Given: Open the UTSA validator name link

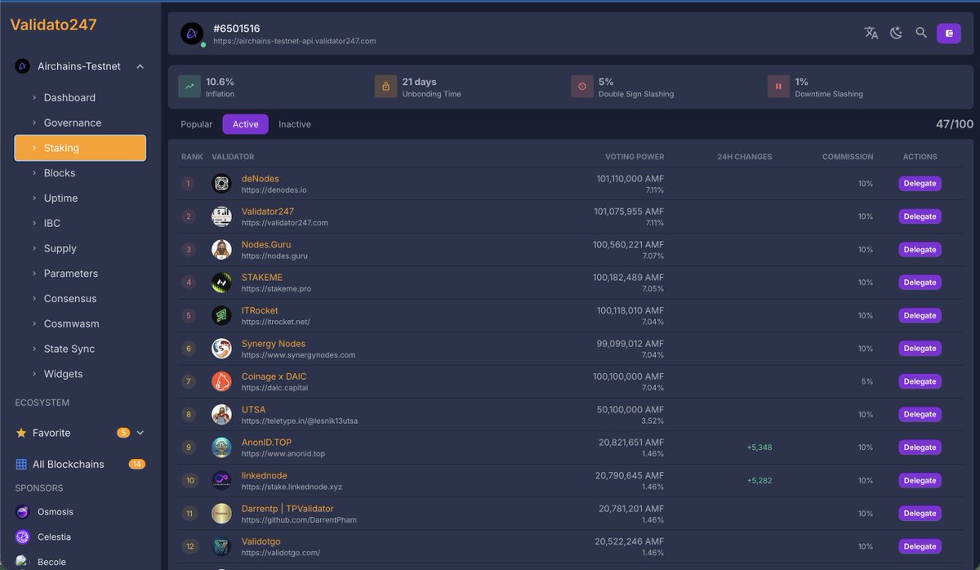Looking at the screenshot, I should [x=253, y=409].
